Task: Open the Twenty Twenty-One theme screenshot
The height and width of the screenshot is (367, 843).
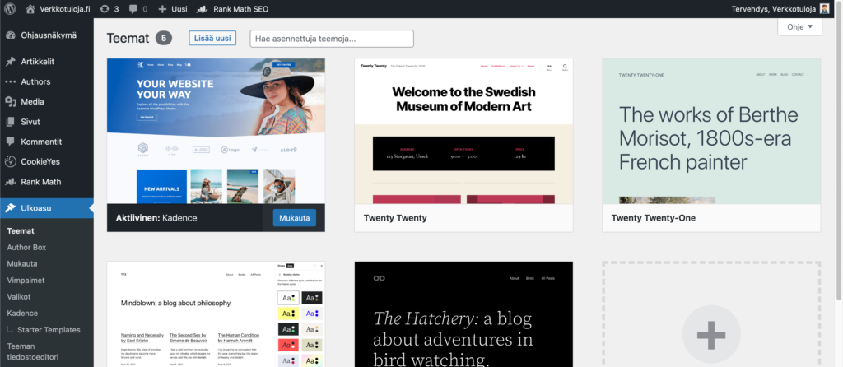Action: tap(711, 131)
